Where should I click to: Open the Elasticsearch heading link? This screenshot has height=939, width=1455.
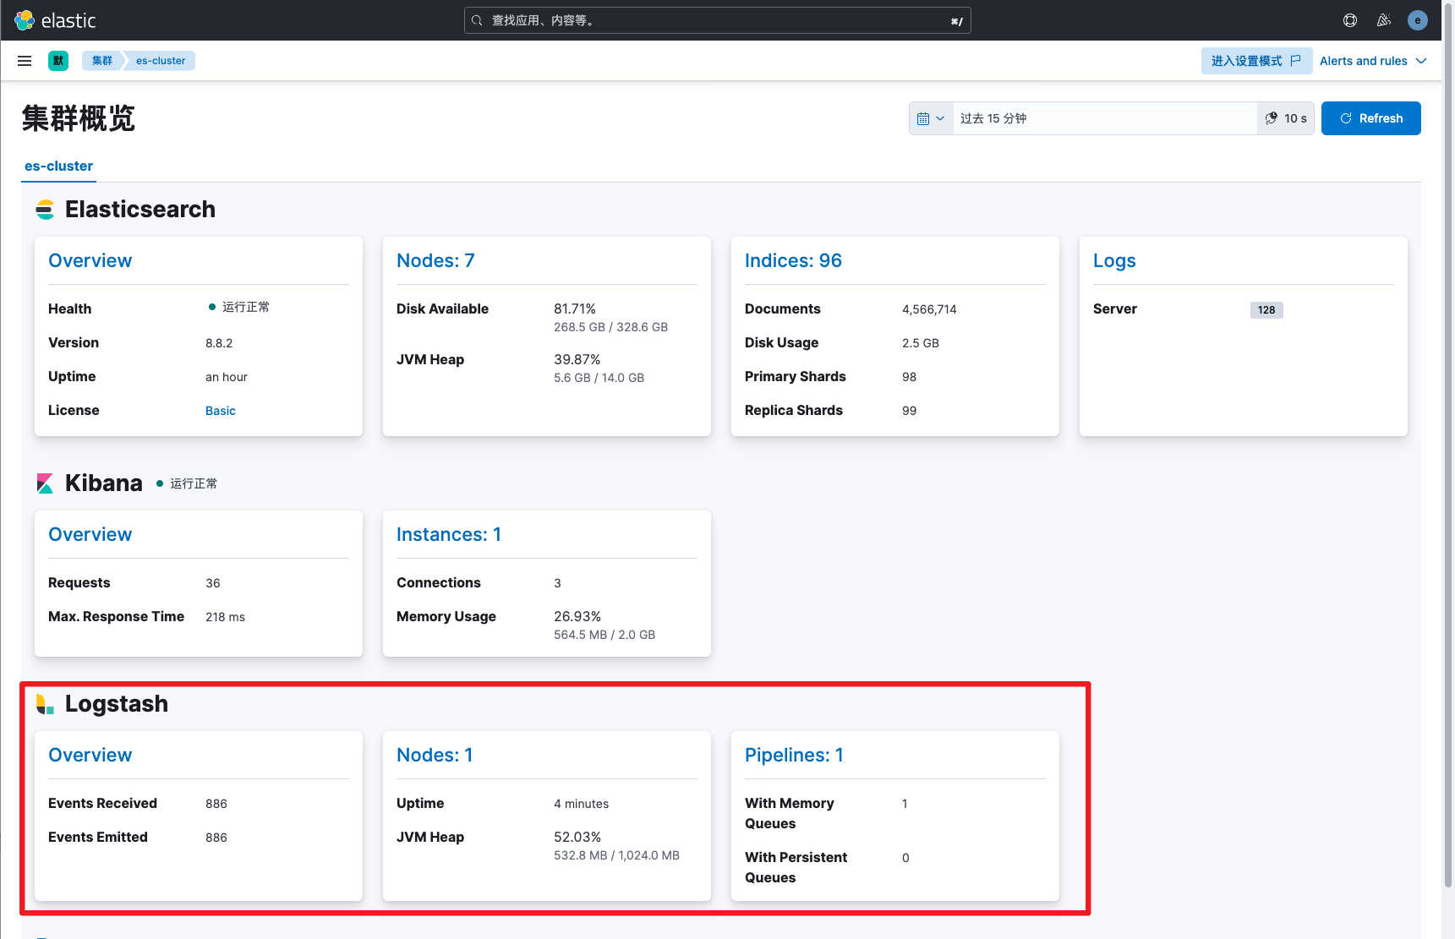point(140,210)
